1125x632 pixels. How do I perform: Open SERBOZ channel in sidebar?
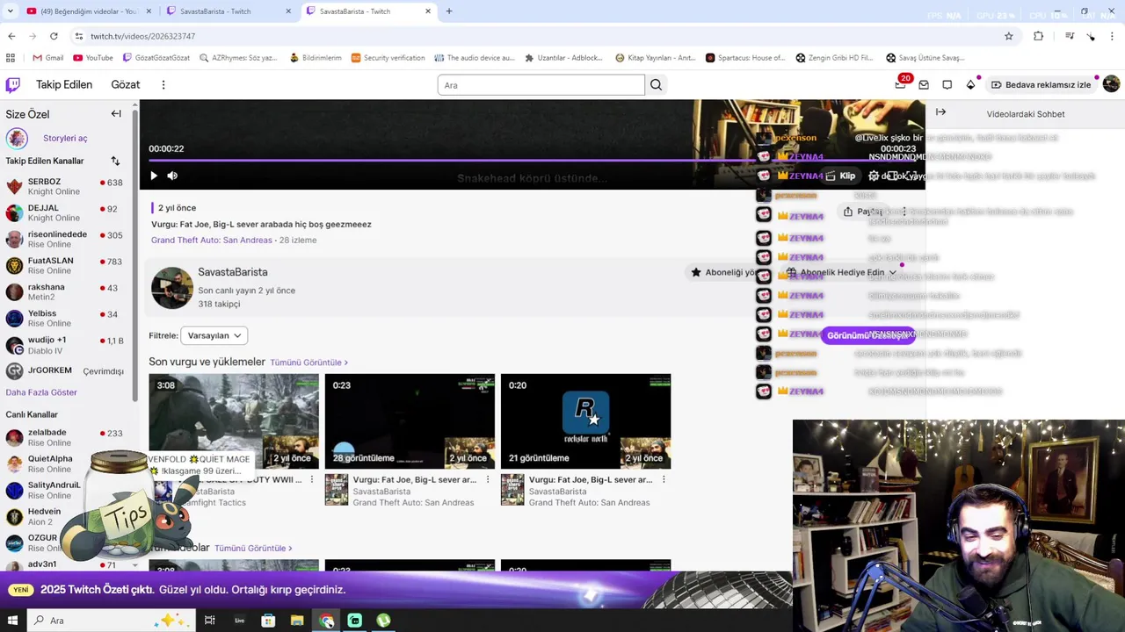(x=65, y=186)
